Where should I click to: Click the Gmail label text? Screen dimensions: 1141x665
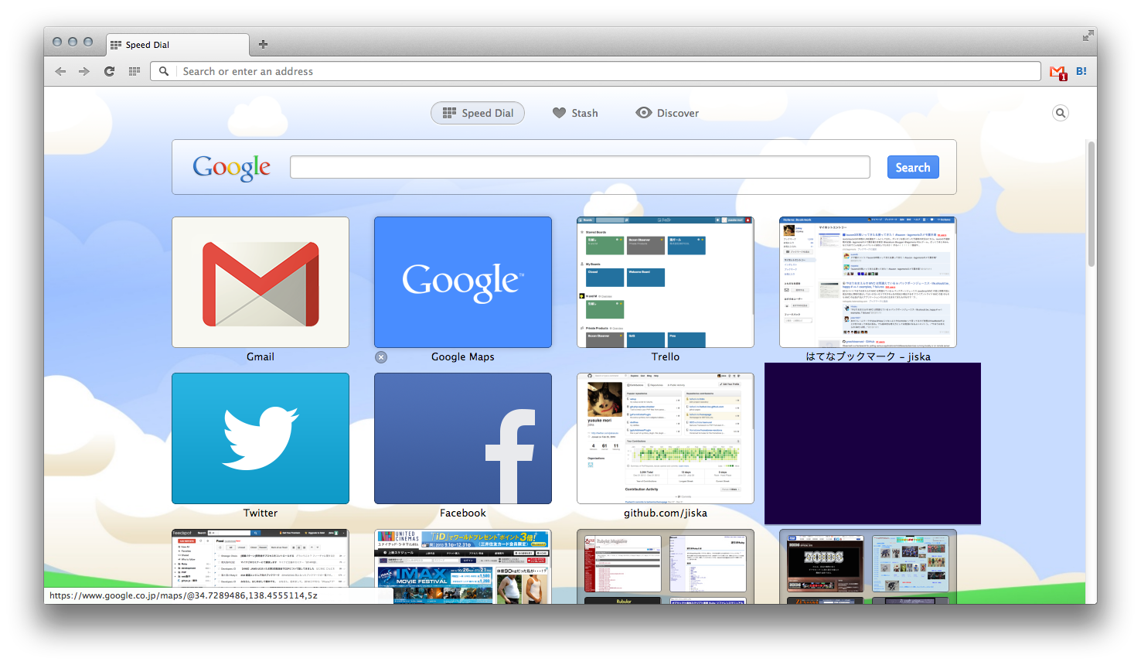(261, 356)
